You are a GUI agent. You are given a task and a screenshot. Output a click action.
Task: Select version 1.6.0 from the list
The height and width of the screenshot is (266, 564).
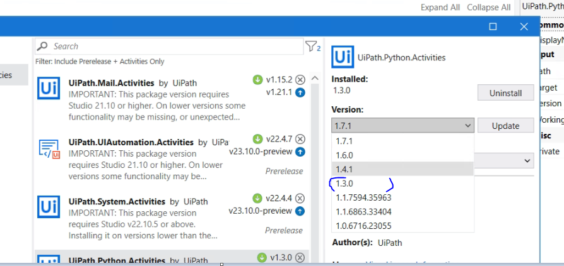pos(344,155)
